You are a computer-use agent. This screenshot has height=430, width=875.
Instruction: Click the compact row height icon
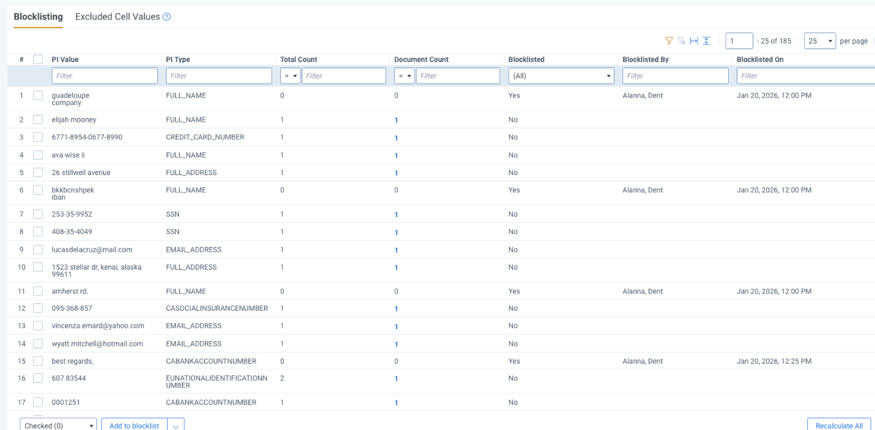tap(707, 41)
